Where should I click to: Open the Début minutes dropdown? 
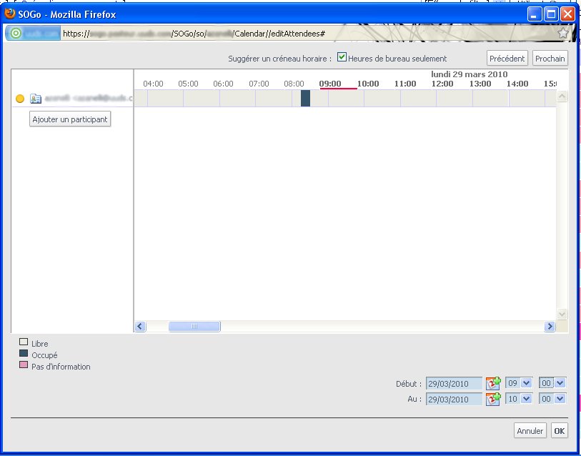coord(552,383)
